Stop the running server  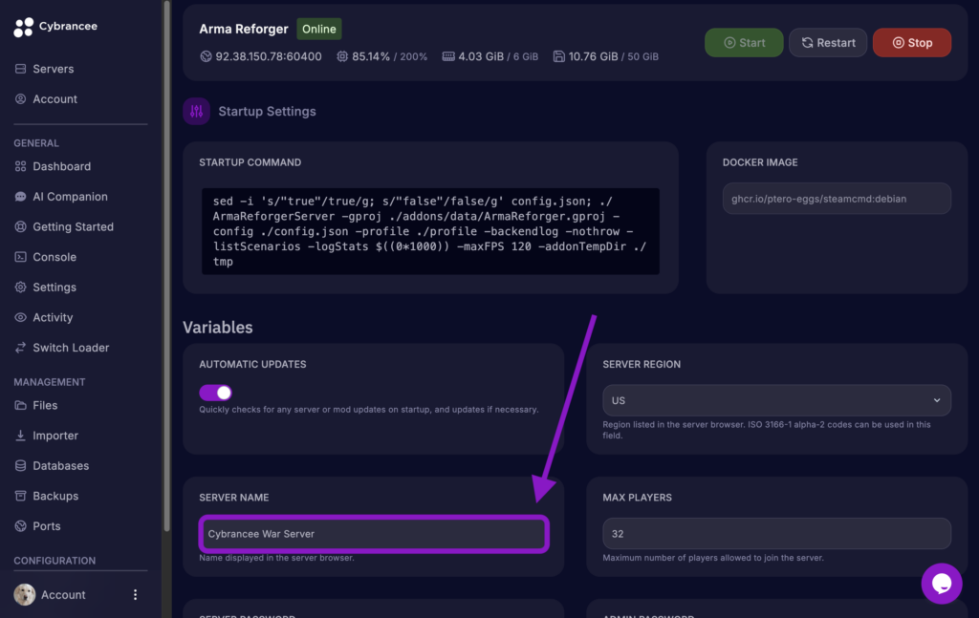911,42
